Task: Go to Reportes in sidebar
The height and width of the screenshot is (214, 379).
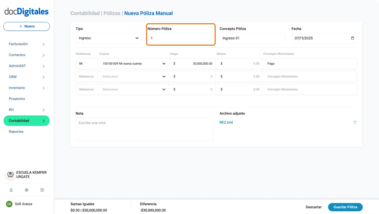Action: [16, 132]
